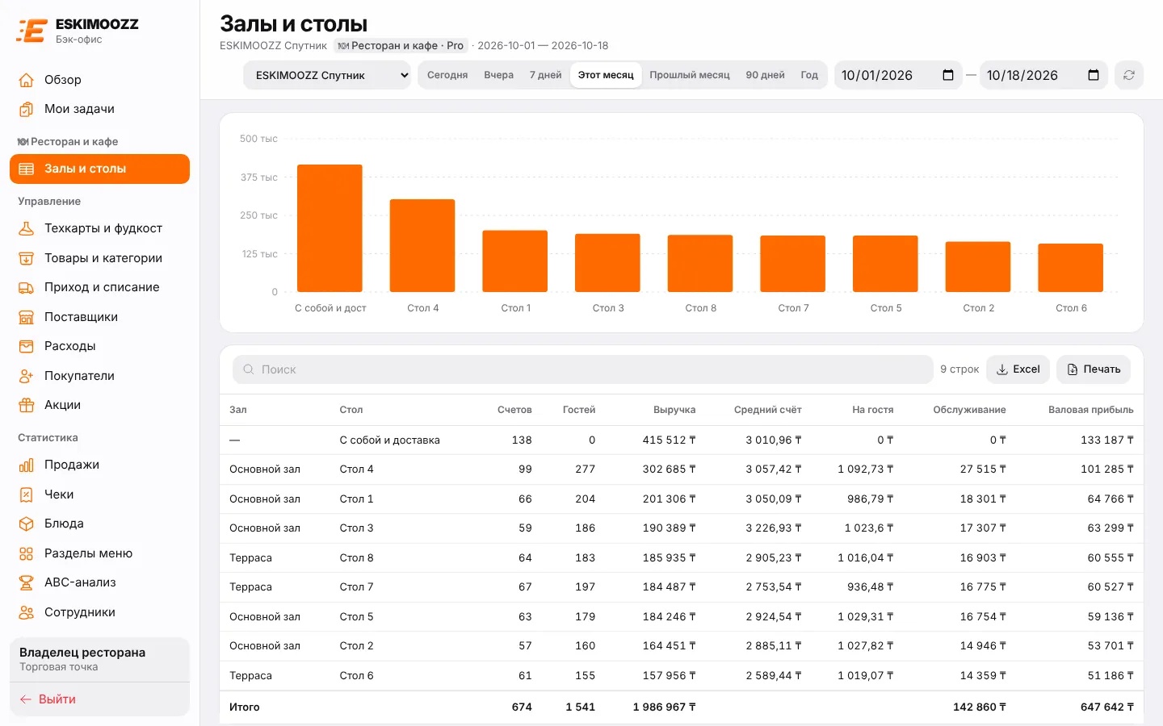Sort table by Валовая прибыль column header
The height and width of the screenshot is (726, 1163).
click(x=1090, y=410)
